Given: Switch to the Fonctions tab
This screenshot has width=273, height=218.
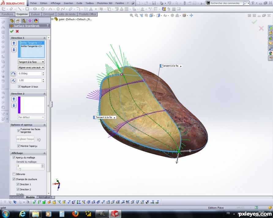Looking at the screenshot, I should pos(7,14).
